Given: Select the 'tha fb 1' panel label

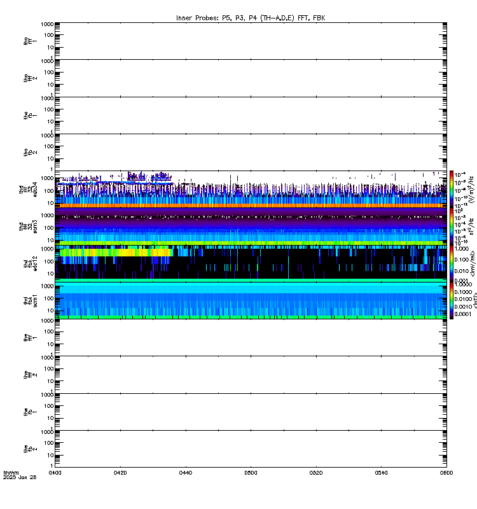Looking at the screenshot, I should coord(30,116).
